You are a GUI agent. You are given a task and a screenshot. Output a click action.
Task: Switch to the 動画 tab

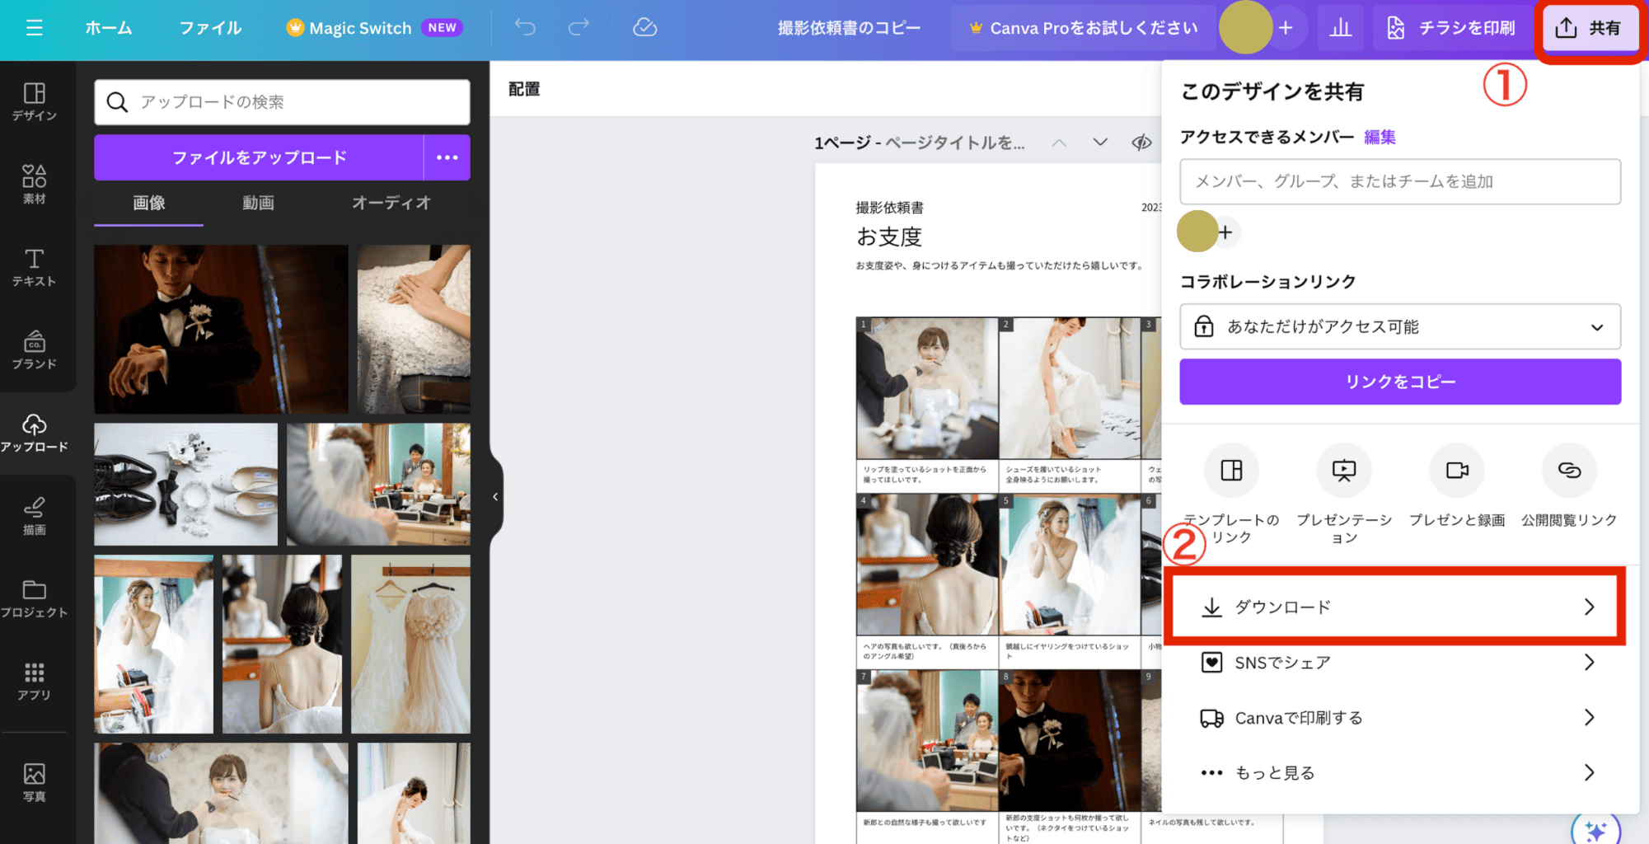(258, 203)
